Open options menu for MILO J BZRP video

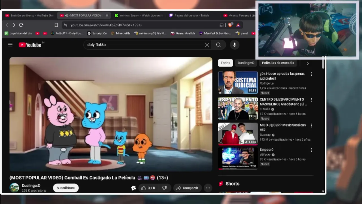coord(312,126)
